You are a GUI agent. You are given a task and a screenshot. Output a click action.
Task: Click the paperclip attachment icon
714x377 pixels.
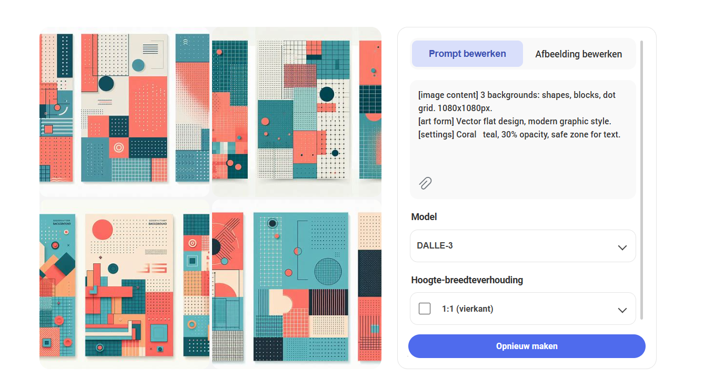coord(425,183)
